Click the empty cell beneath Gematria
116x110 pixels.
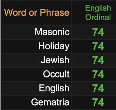coord(37,109)
